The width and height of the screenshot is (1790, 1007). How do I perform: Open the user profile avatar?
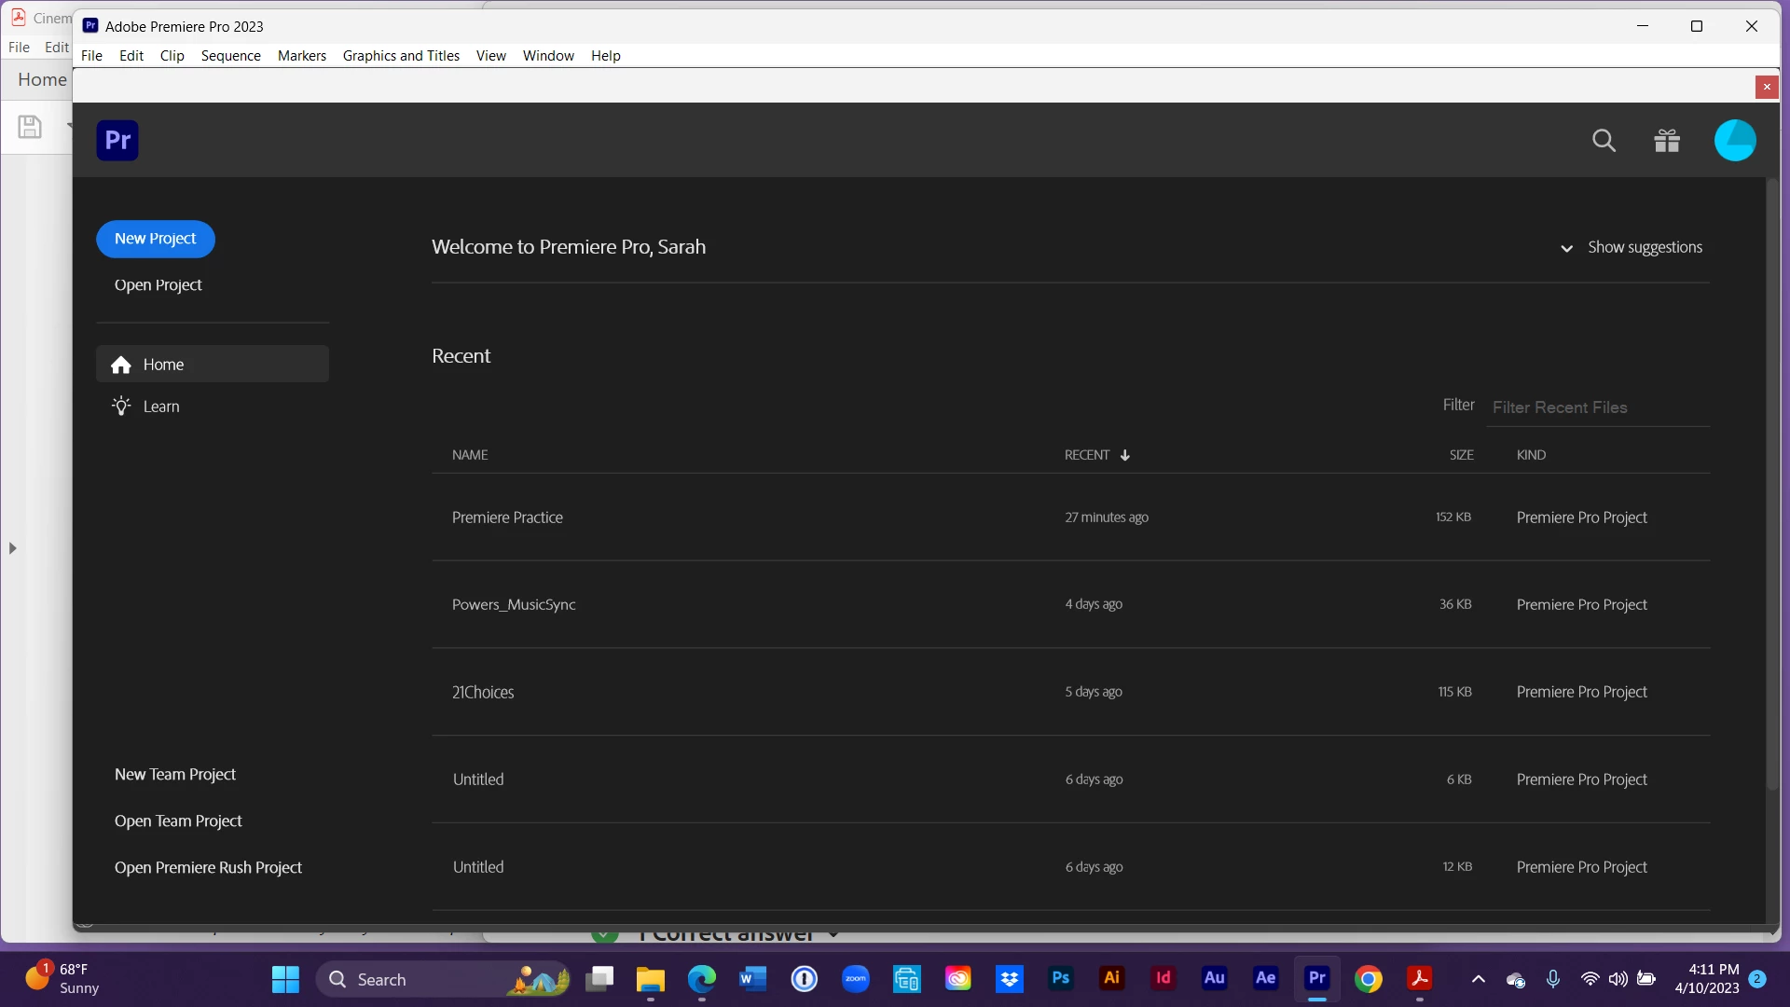click(x=1734, y=141)
